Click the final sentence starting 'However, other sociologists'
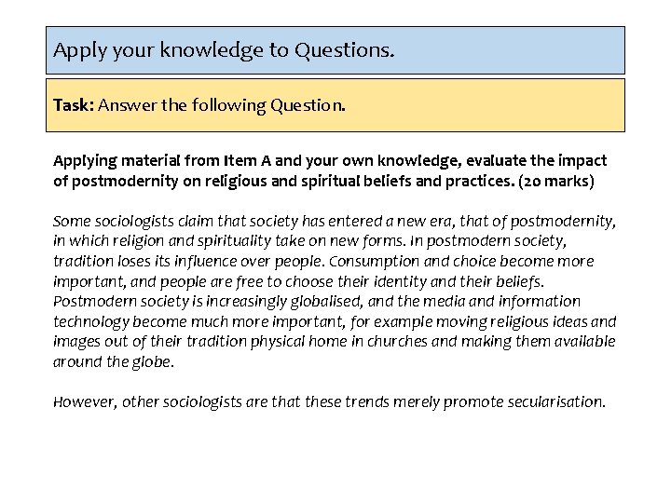This screenshot has height=503, width=671. (329, 402)
